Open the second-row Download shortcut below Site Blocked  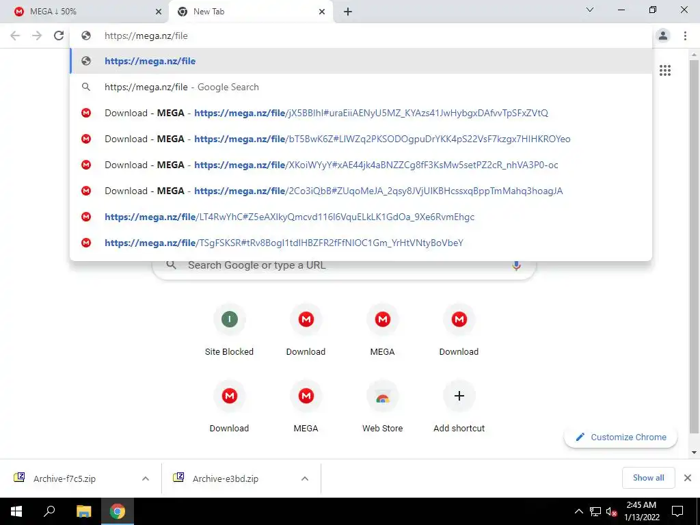pos(229,406)
